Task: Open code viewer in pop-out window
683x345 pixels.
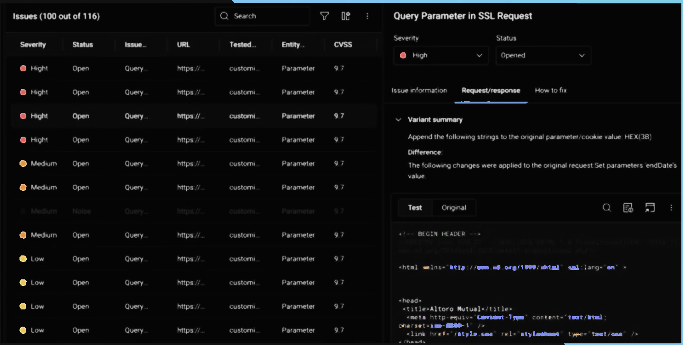Action: (x=650, y=208)
